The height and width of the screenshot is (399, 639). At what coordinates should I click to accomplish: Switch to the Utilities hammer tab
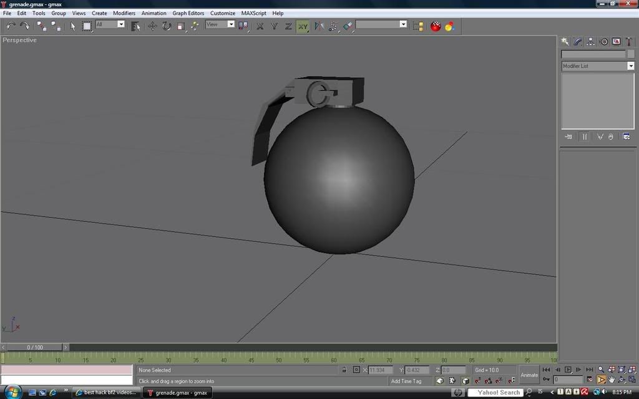pos(628,42)
